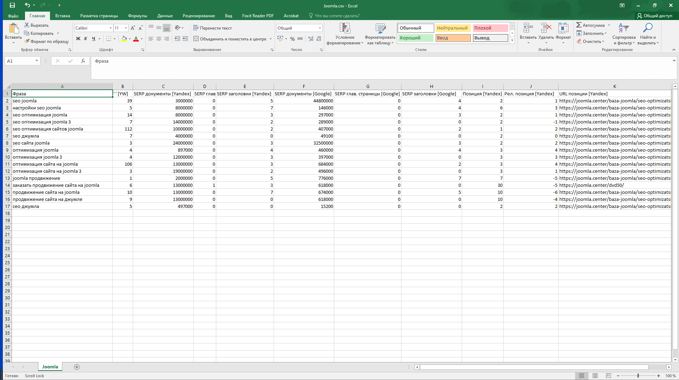Apply the Хороший cell style
This screenshot has width=679, height=380.
click(x=416, y=38)
